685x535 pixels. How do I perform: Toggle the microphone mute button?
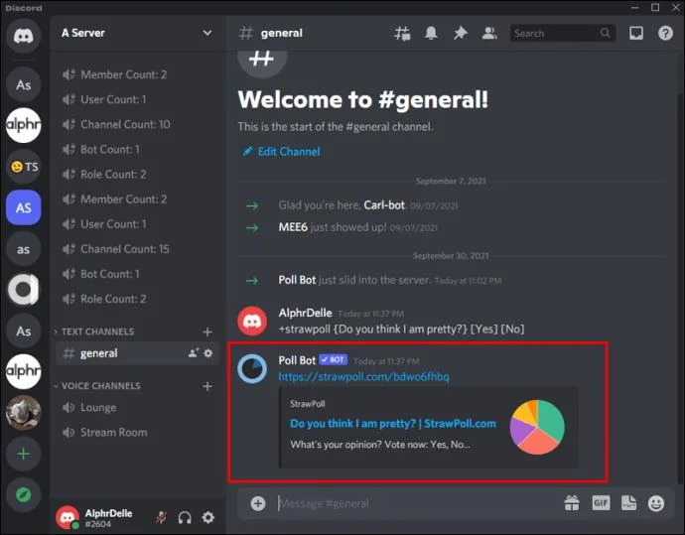(161, 517)
